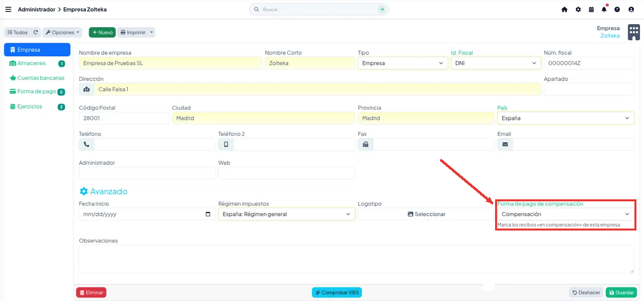This screenshot has width=644, height=301.
Task: Click the Nombre de empresa field
Action: pos(171,63)
